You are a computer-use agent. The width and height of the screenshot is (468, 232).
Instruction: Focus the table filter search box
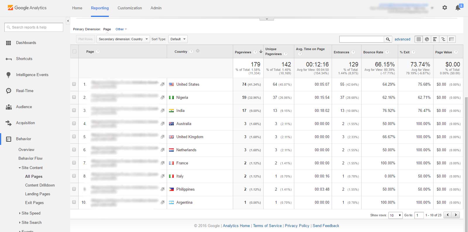362,39
